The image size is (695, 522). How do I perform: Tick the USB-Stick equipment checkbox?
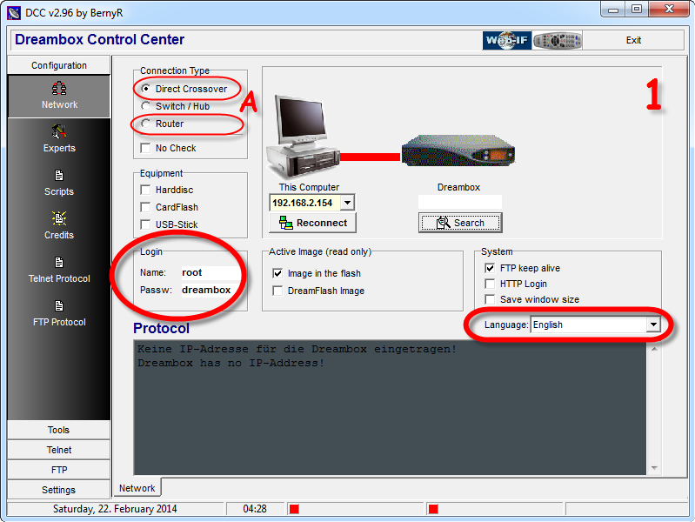click(145, 224)
